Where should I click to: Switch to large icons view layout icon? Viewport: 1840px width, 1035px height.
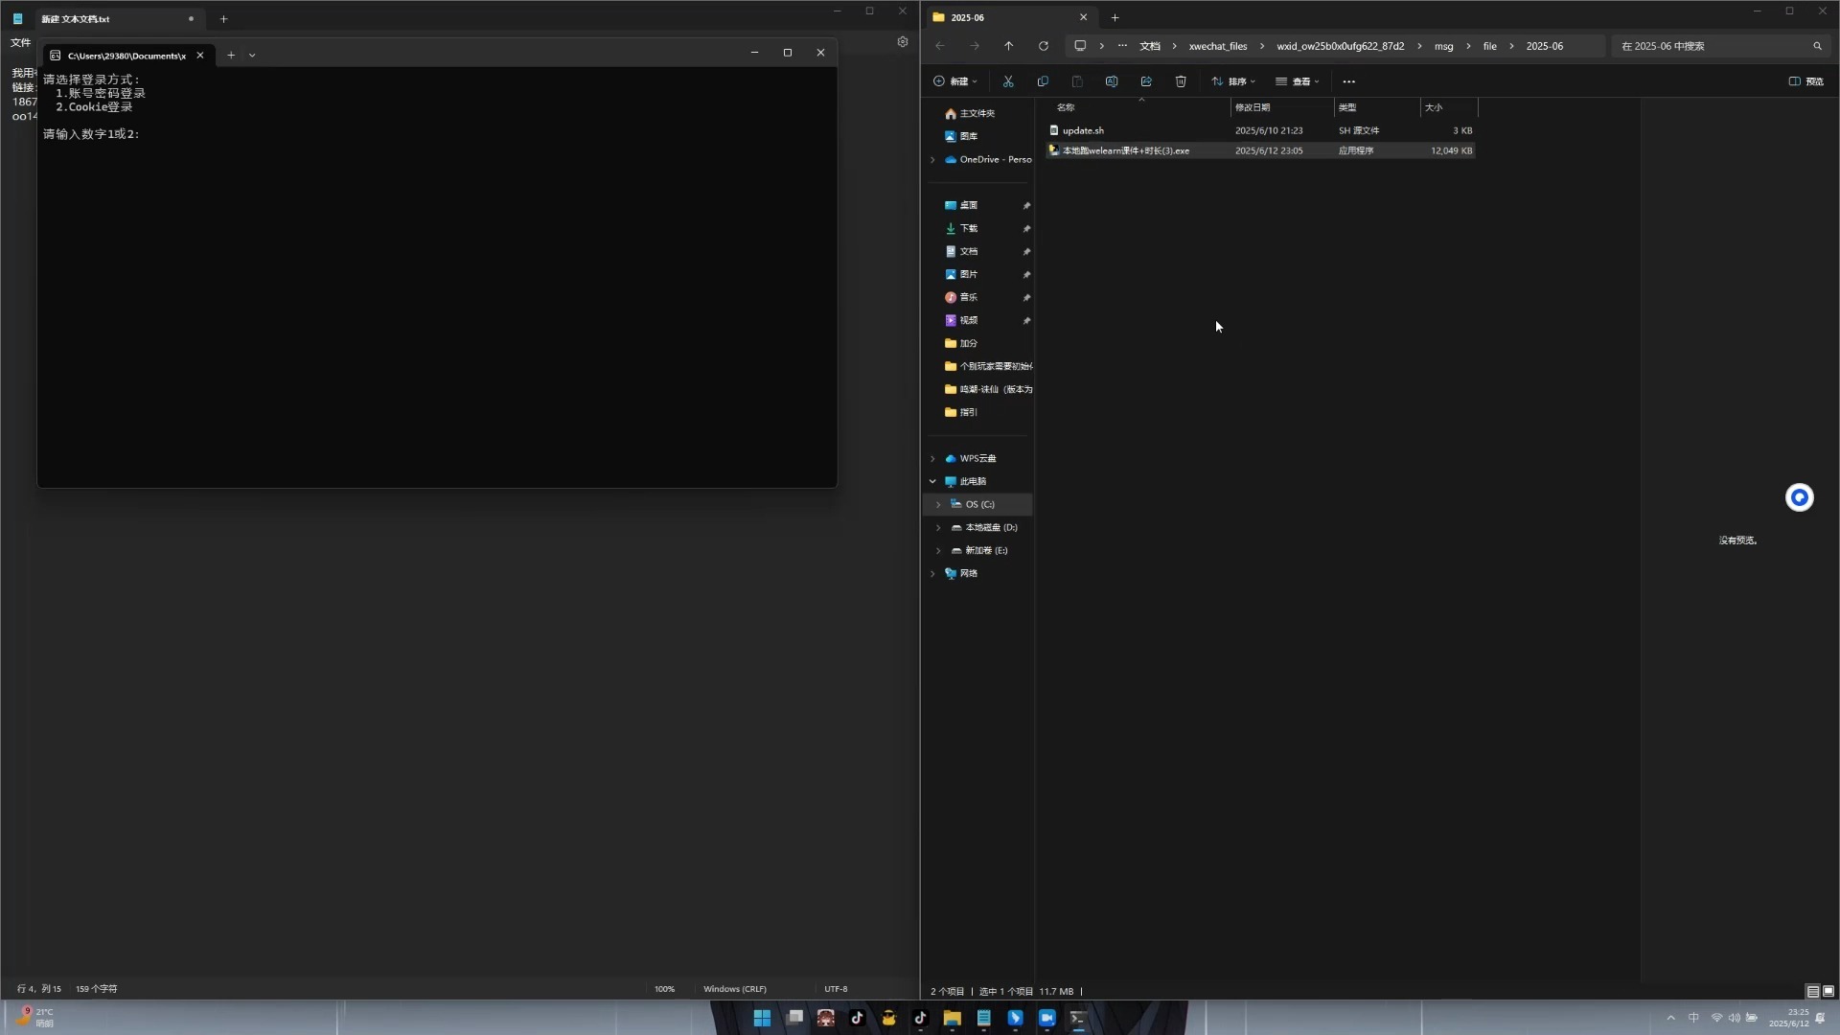[x=1828, y=991]
